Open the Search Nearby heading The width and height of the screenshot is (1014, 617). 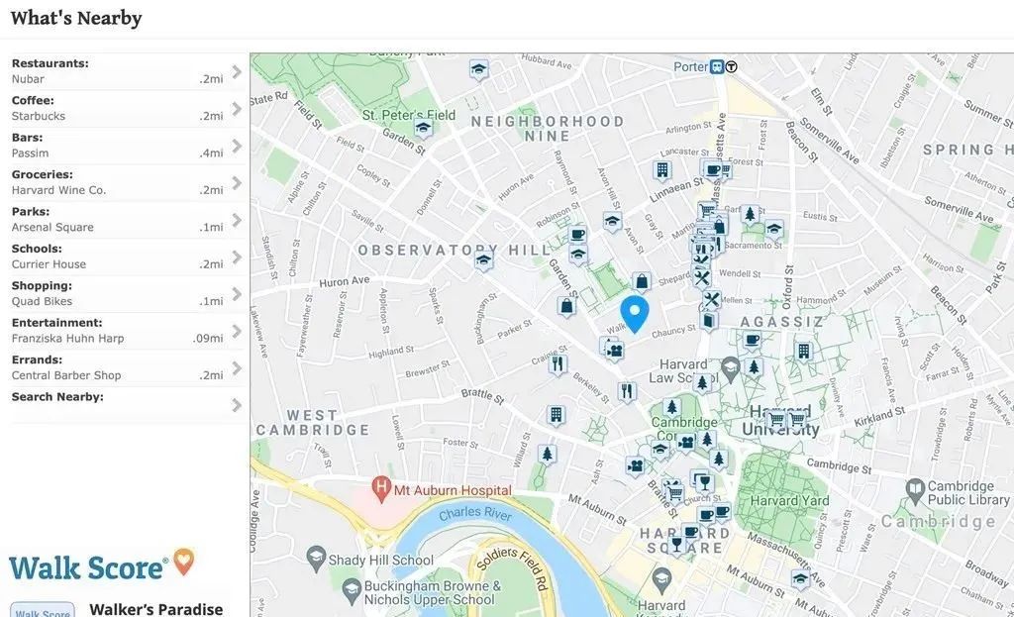[x=57, y=397]
